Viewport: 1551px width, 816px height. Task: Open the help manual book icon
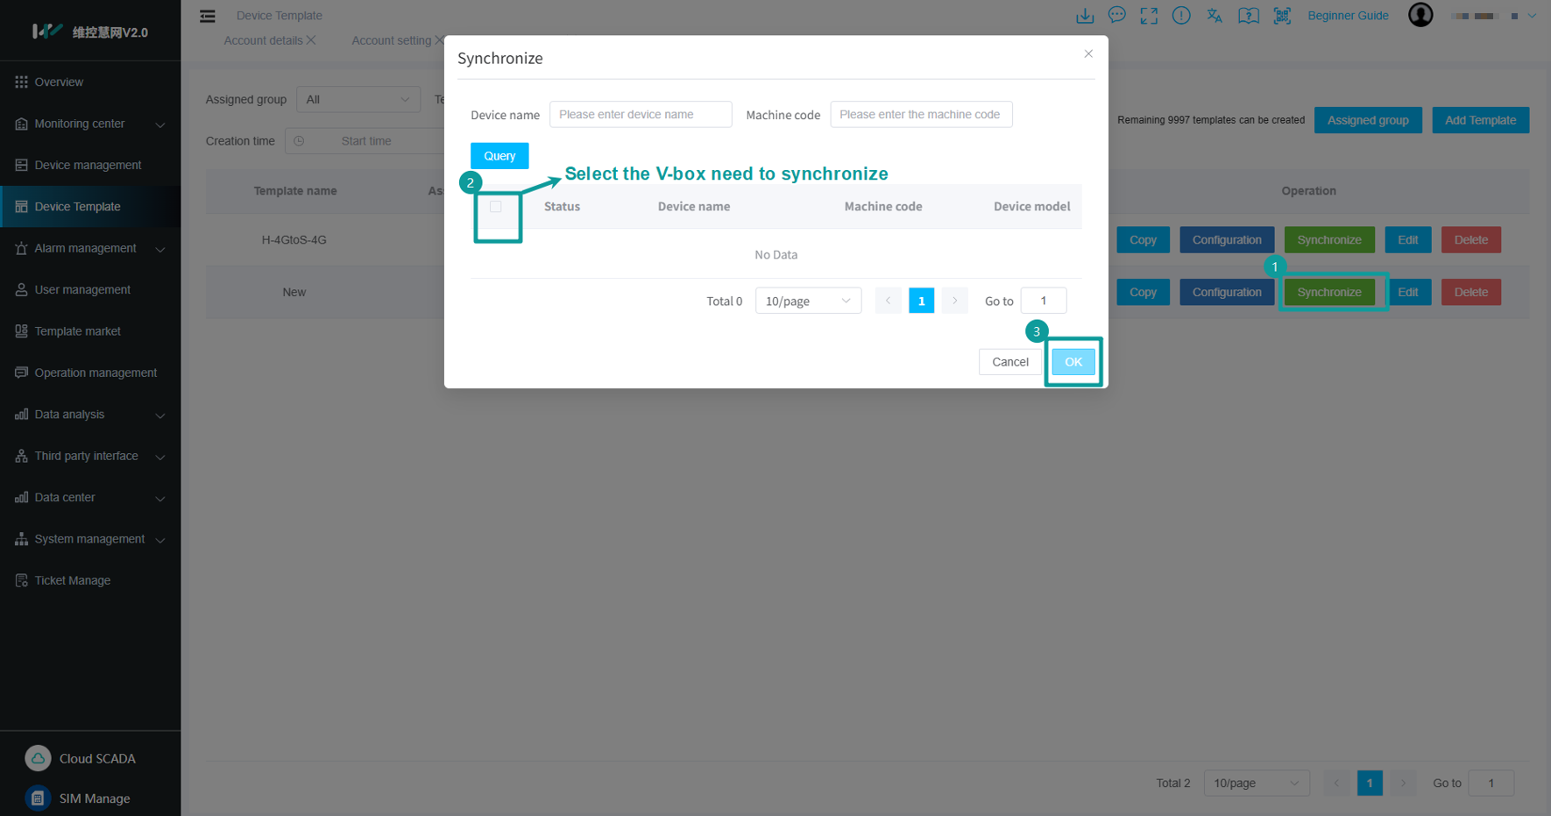(1248, 16)
